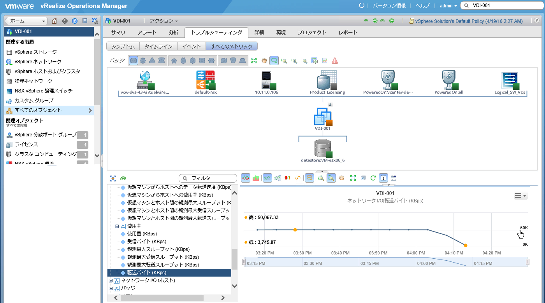
Task: Switch to the アラート tab
Action: [x=147, y=33]
